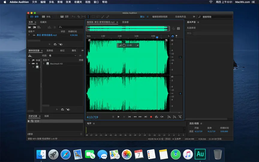Adjust the amplitude knob on the HUD
The image size is (259, 162).
124,45
